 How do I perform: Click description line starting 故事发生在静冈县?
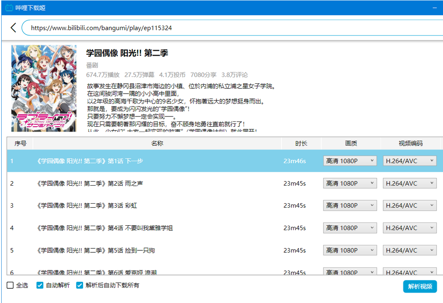click(181, 86)
